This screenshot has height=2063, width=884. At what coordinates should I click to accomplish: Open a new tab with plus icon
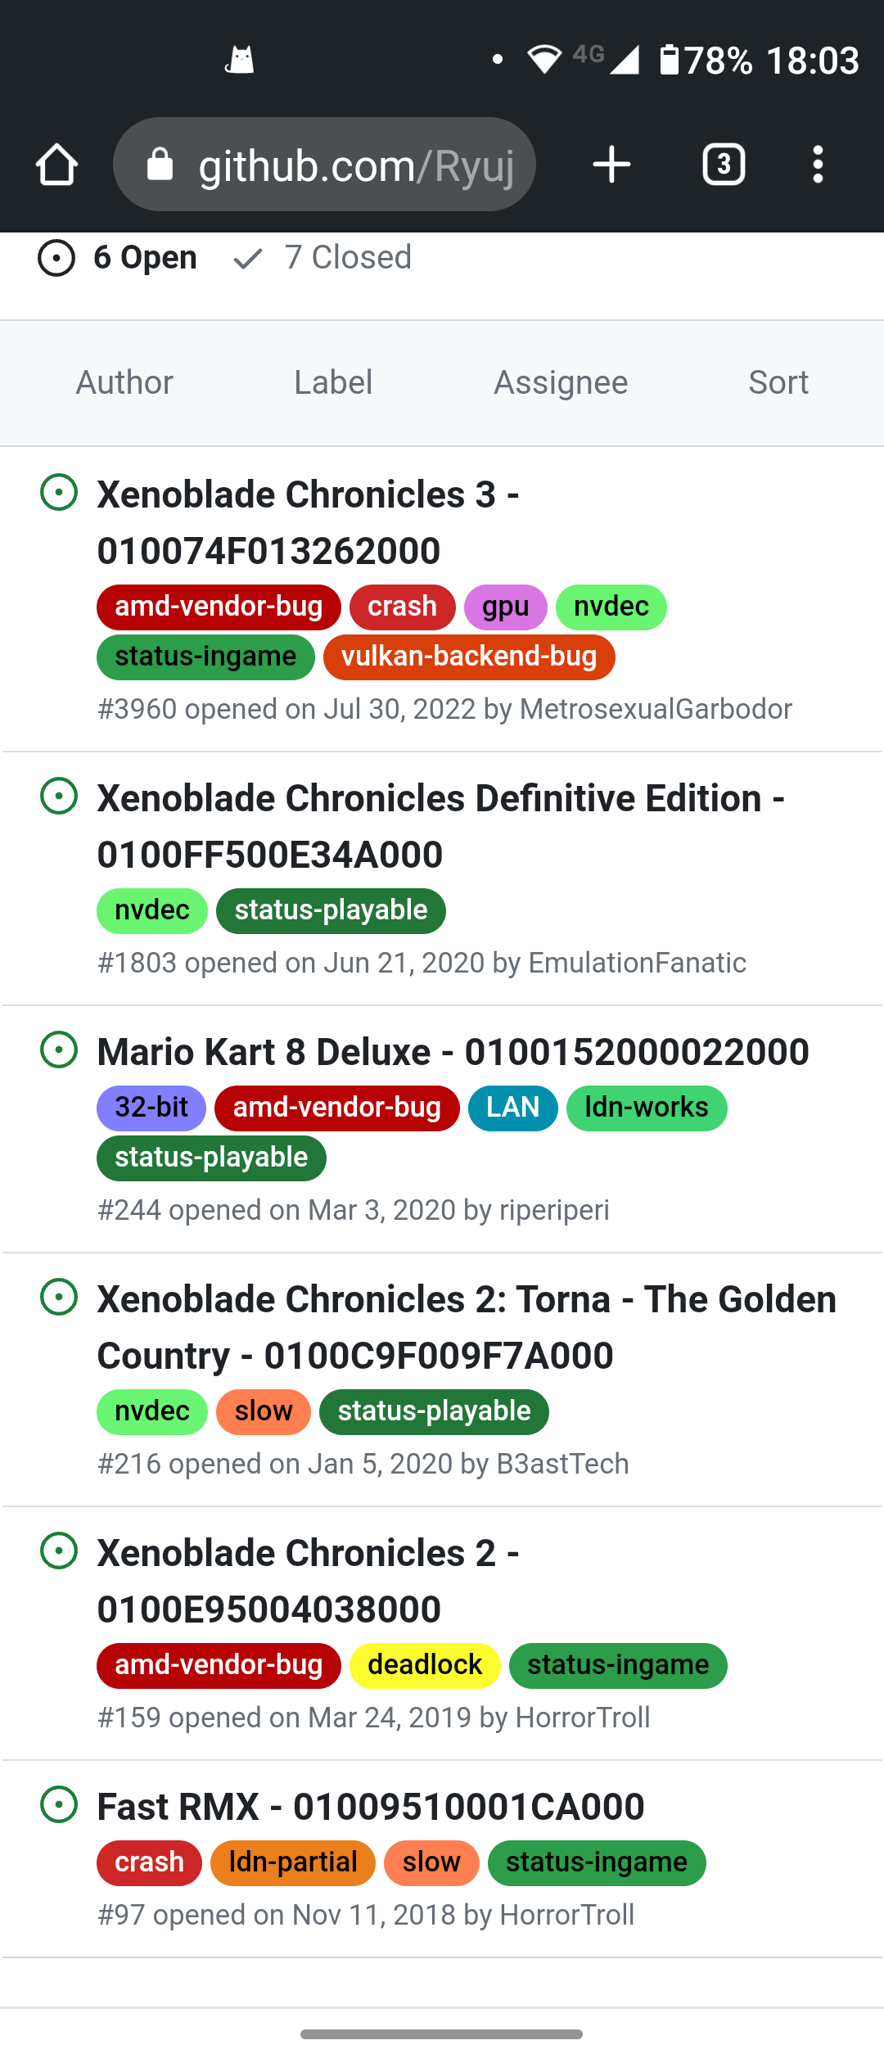point(611,165)
